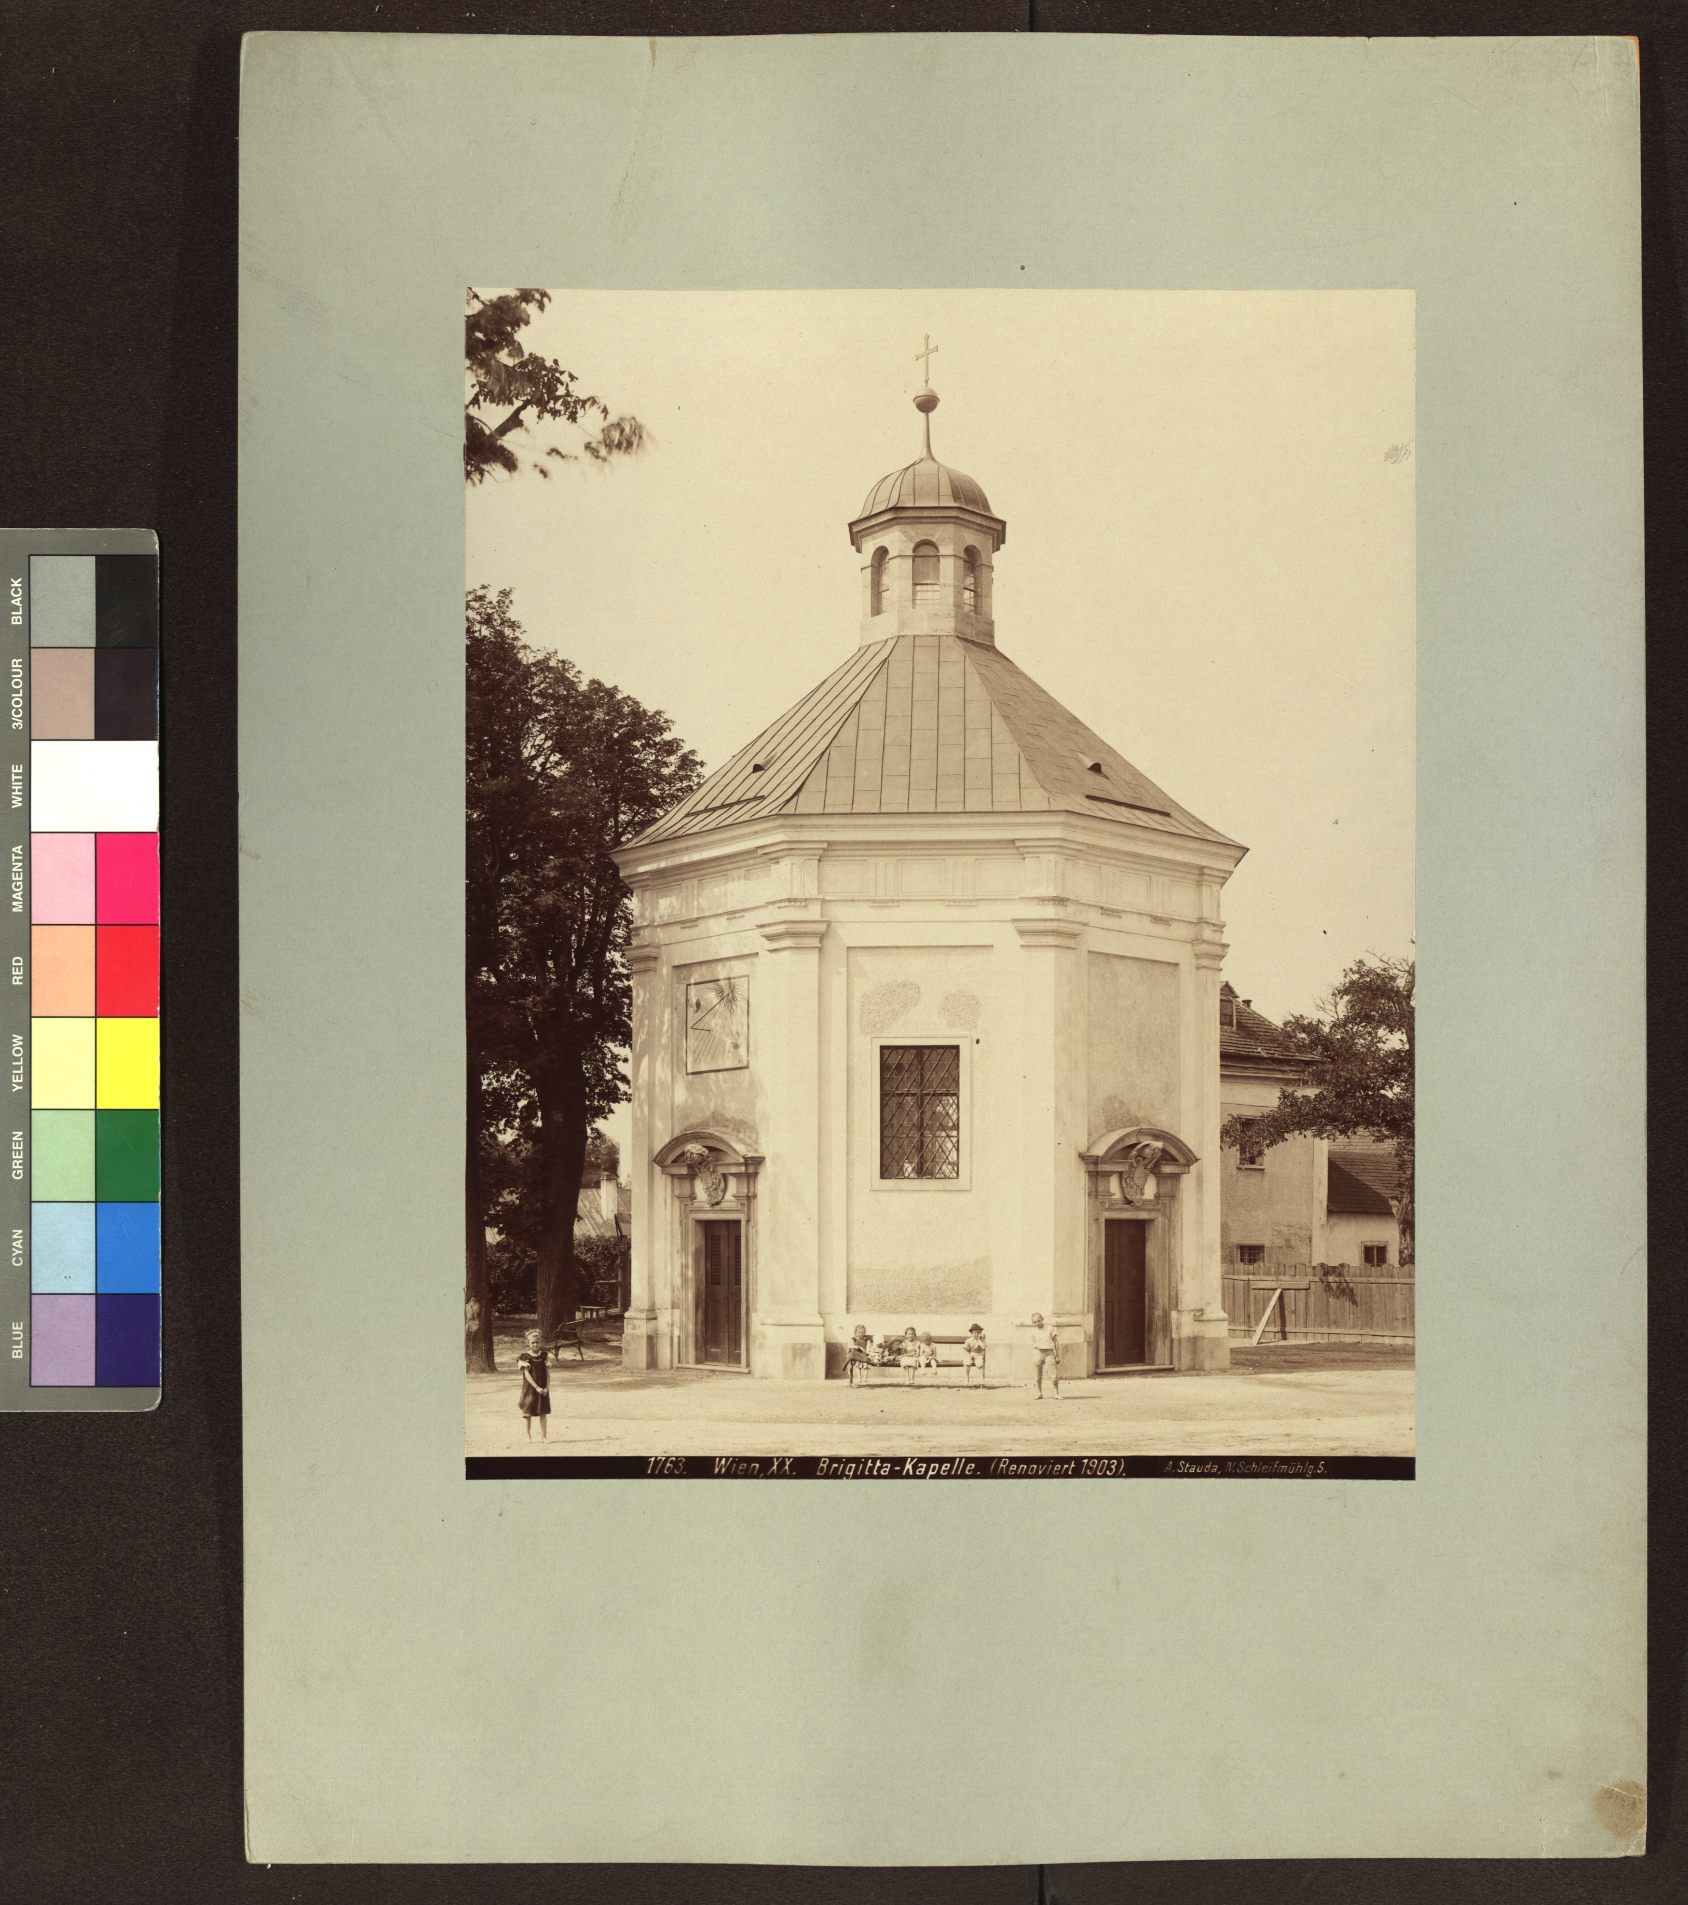
Task: Pick the dark green swatch
Action: (127, 1155)
